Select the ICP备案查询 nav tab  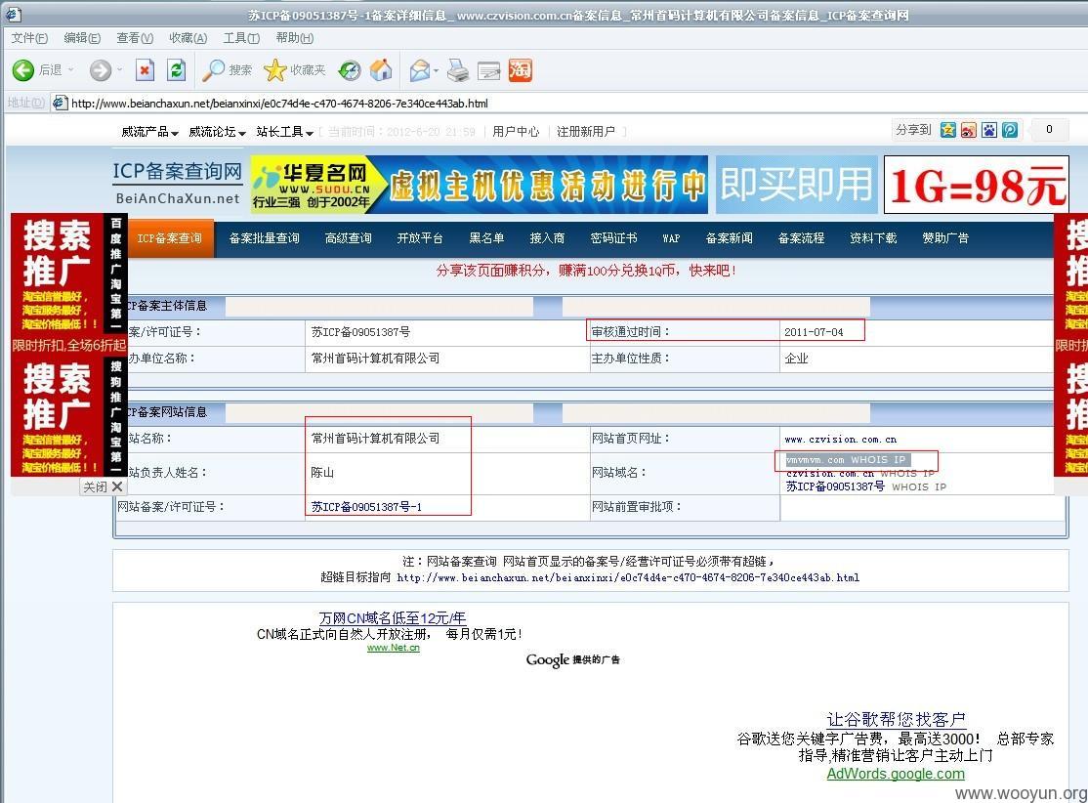(x=170, y=238)
